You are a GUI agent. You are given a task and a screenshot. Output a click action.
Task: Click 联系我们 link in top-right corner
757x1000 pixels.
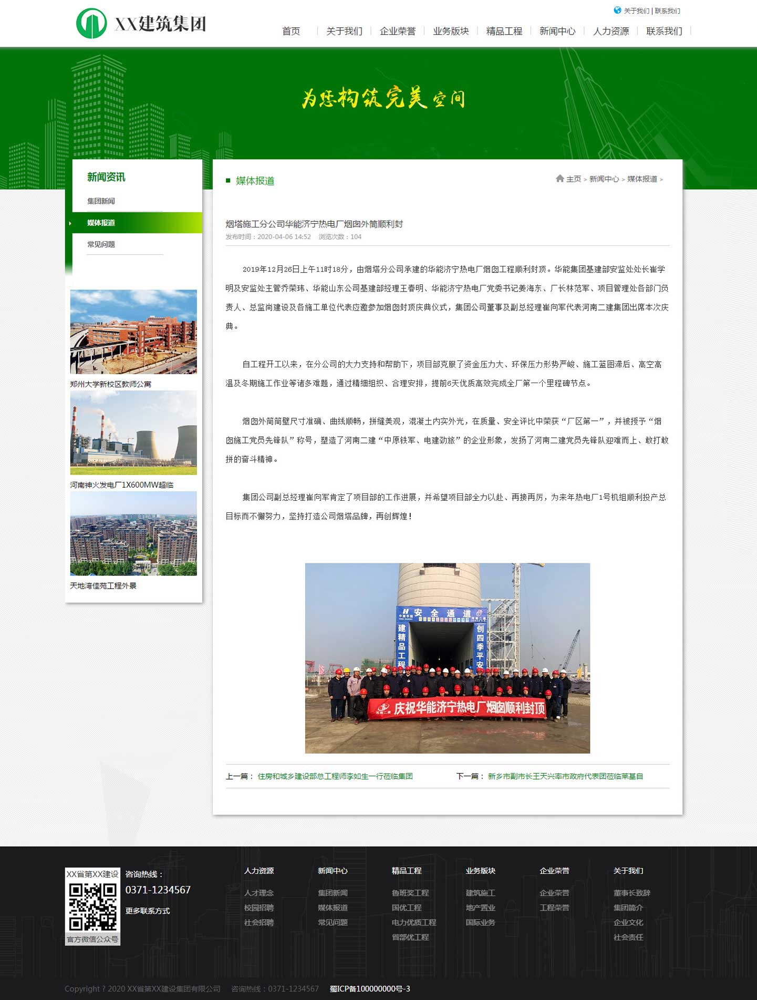[x=667, y=11]
